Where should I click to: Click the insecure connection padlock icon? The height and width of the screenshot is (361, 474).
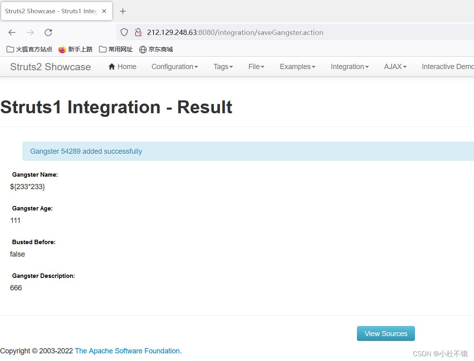138,32
